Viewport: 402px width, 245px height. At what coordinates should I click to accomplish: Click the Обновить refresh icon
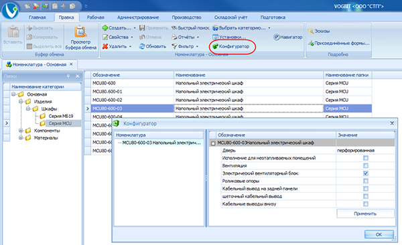(142, 46)
